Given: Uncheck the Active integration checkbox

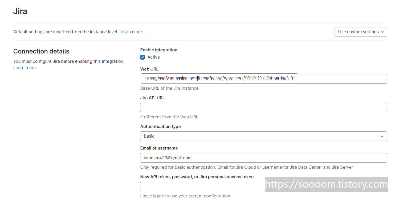Looking at the screenshot, I should click(142, 57).
